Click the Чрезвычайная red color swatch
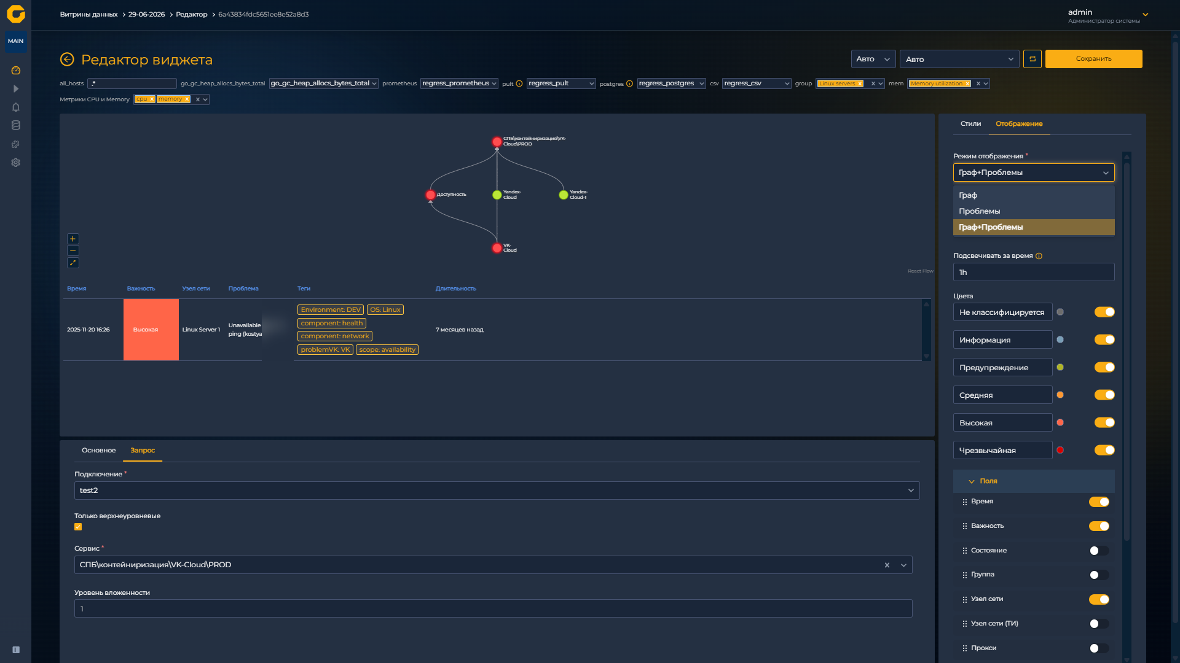The width and height of the screenshot is (1180, 663). click(x=1060, y=450)
